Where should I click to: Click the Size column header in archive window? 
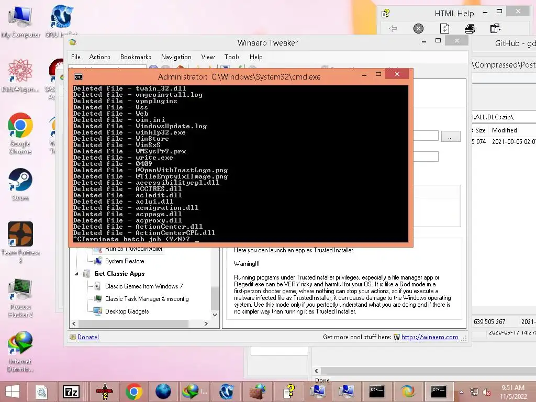480,130
